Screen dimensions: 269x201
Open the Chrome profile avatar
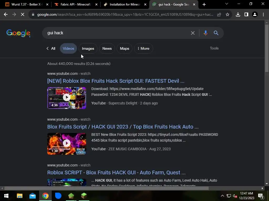(255, 15)
